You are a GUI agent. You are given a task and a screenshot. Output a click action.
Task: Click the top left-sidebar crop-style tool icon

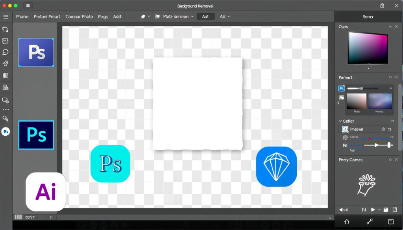pyautogui.click(x=6, y=29)
